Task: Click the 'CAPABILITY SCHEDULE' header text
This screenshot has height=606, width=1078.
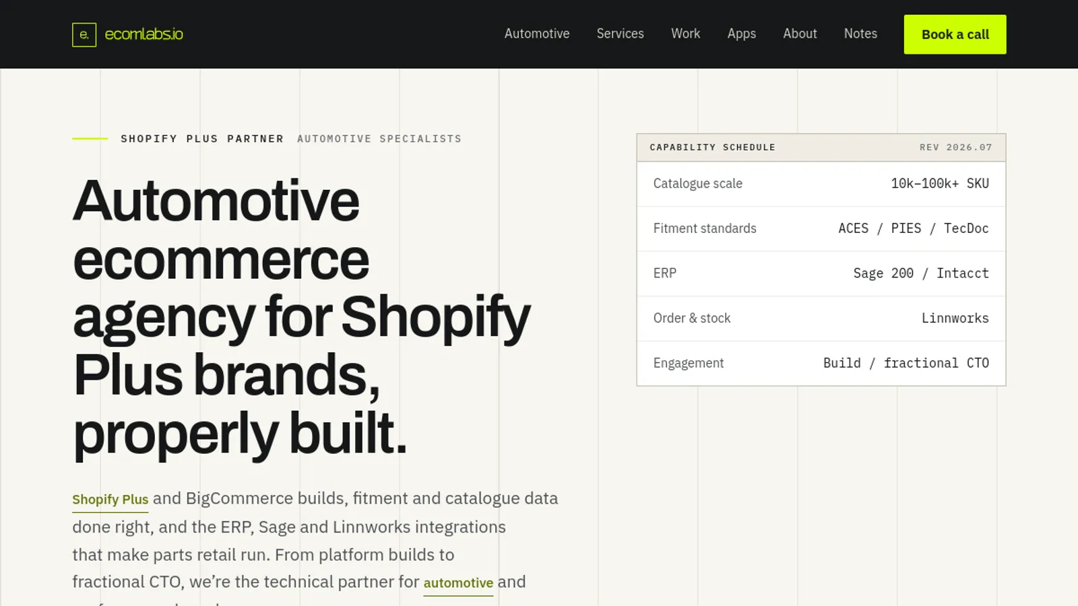Action: tap(712, 147)
